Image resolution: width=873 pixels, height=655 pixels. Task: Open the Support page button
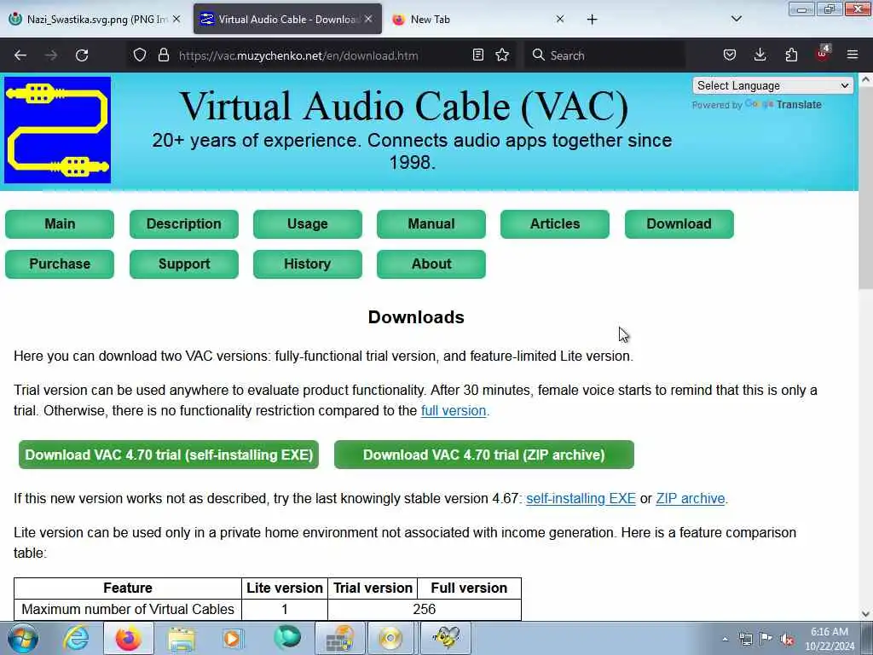tap(184, 264)
